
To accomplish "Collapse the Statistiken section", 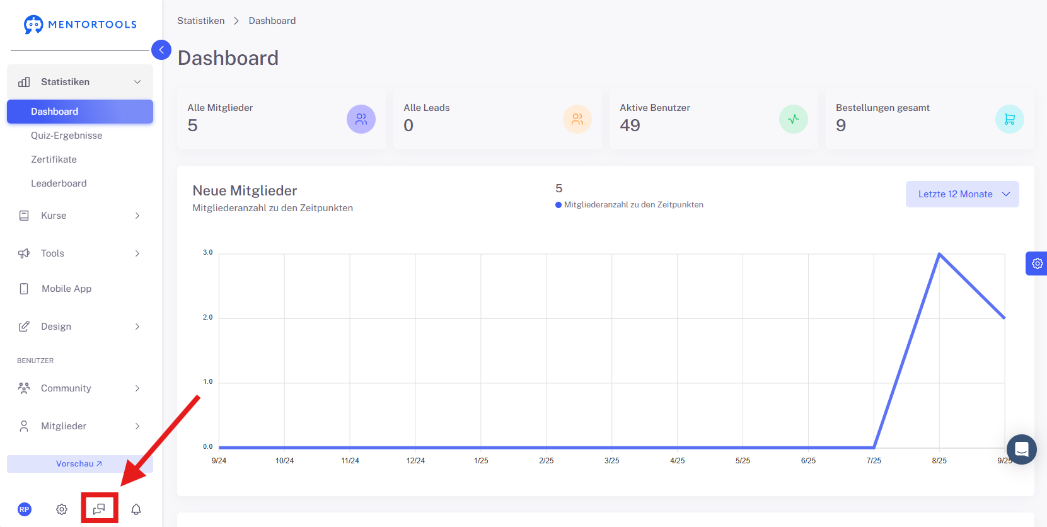I will point(80,82).
